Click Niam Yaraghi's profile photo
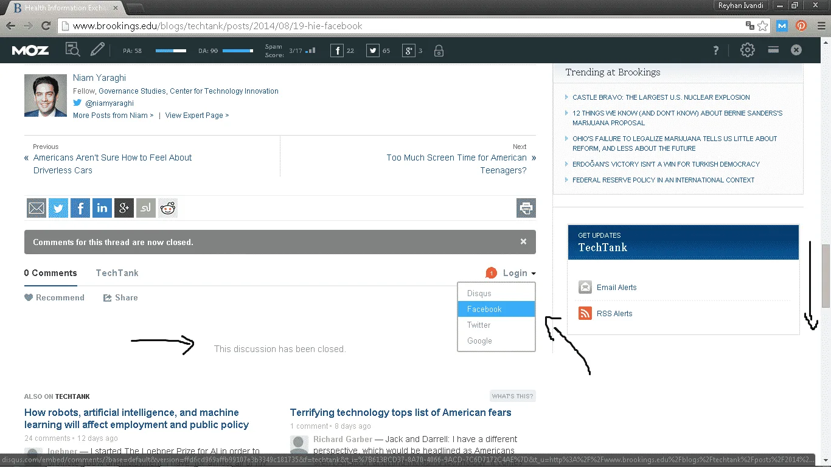The height and width of the screenshot is (467, 831). [x=46, y=95]
